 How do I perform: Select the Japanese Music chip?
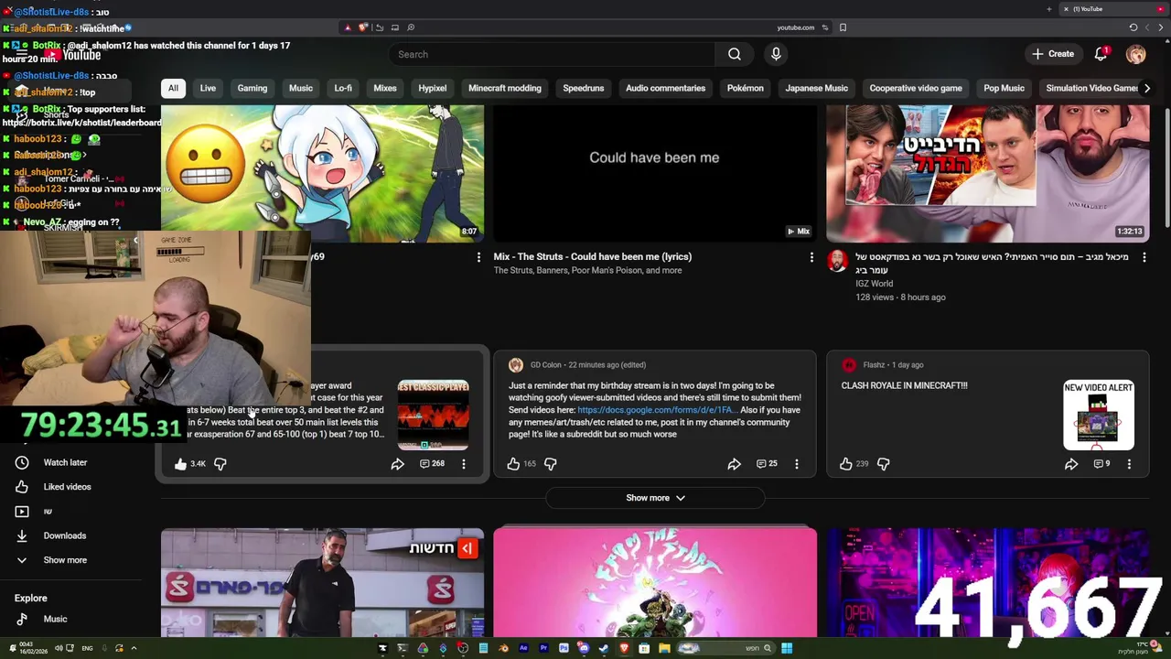pos(817,88)
